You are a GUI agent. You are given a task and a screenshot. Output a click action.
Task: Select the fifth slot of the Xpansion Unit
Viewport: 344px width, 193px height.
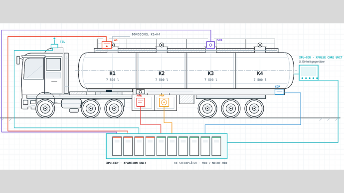(x=161, y=146)
